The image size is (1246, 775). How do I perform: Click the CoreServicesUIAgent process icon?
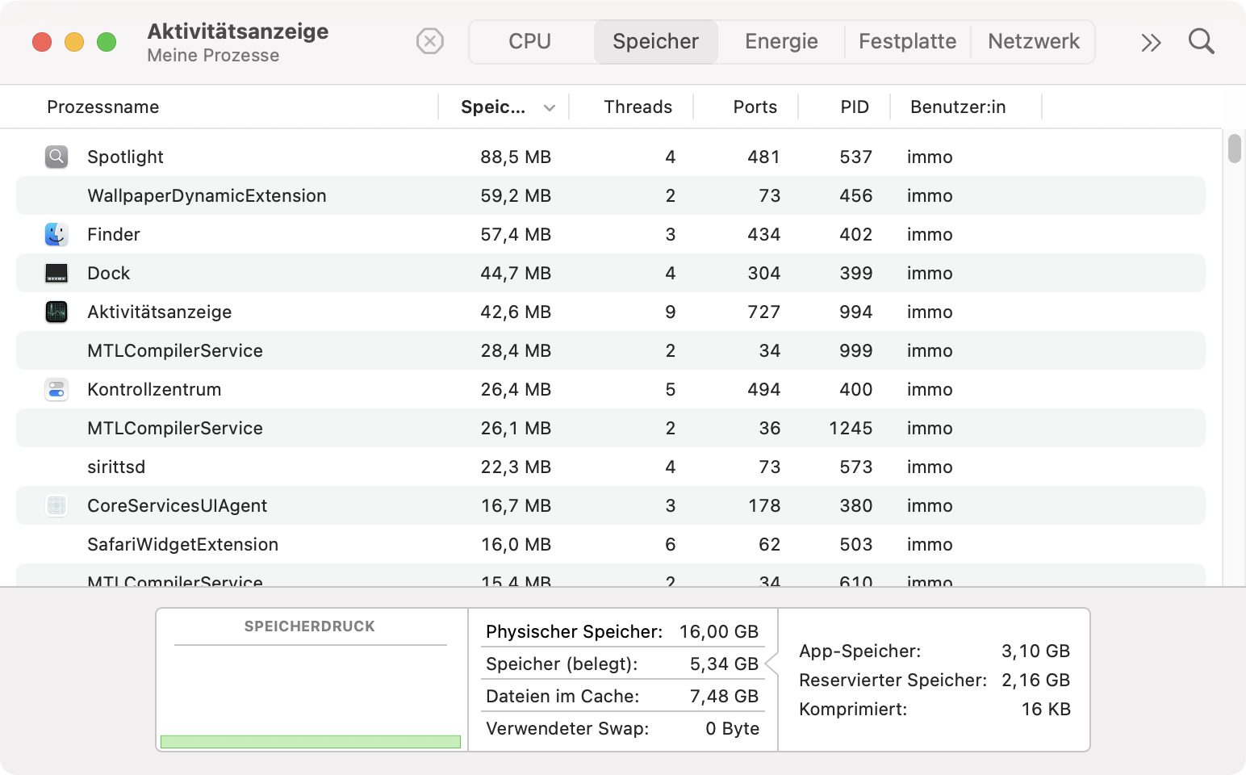[56, 505]
